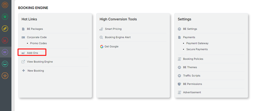Click the yellow chain link sidebar icon
The width and height of the screenshot is (269, 111).
coord(5,29)
